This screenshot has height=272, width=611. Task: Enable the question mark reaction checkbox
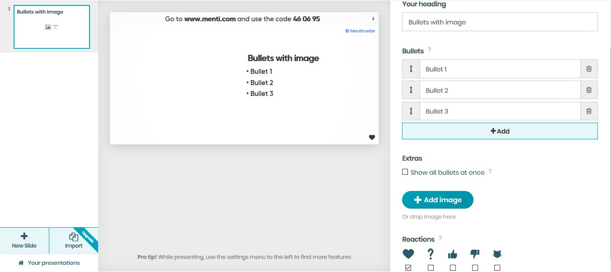[431, 268]
